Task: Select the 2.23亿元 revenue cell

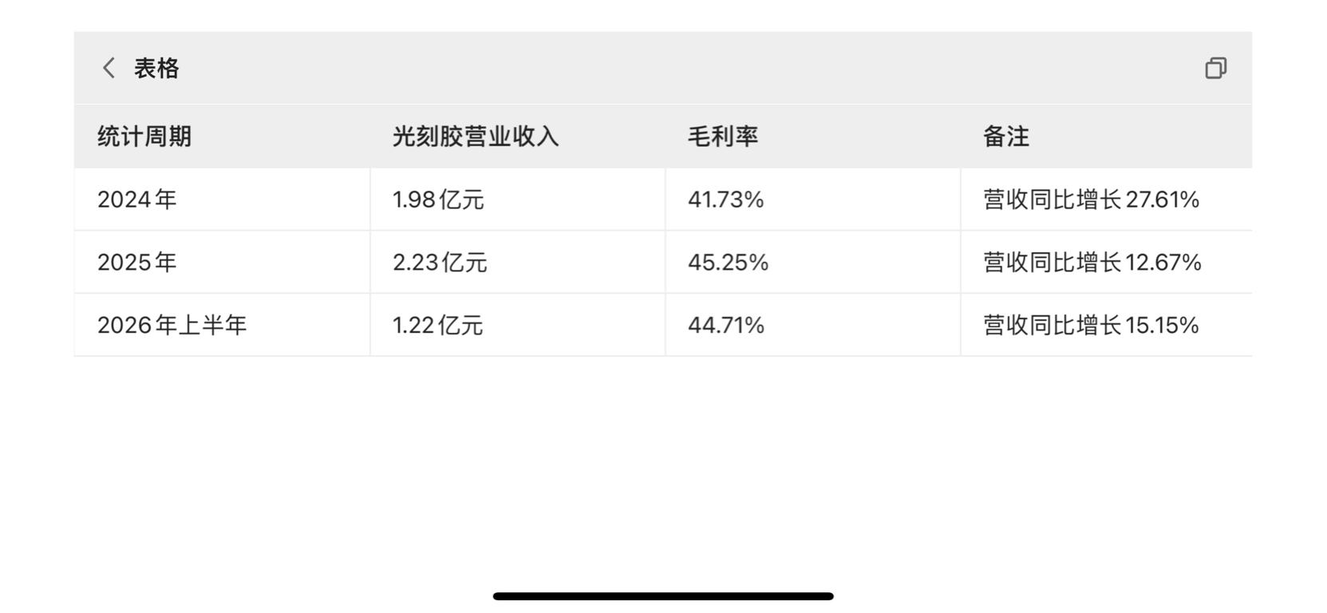Action: point(517,263)
